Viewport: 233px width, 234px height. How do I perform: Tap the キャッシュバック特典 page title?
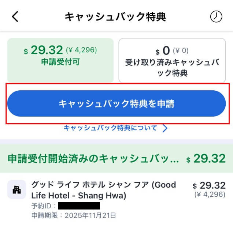coord(115,16)
